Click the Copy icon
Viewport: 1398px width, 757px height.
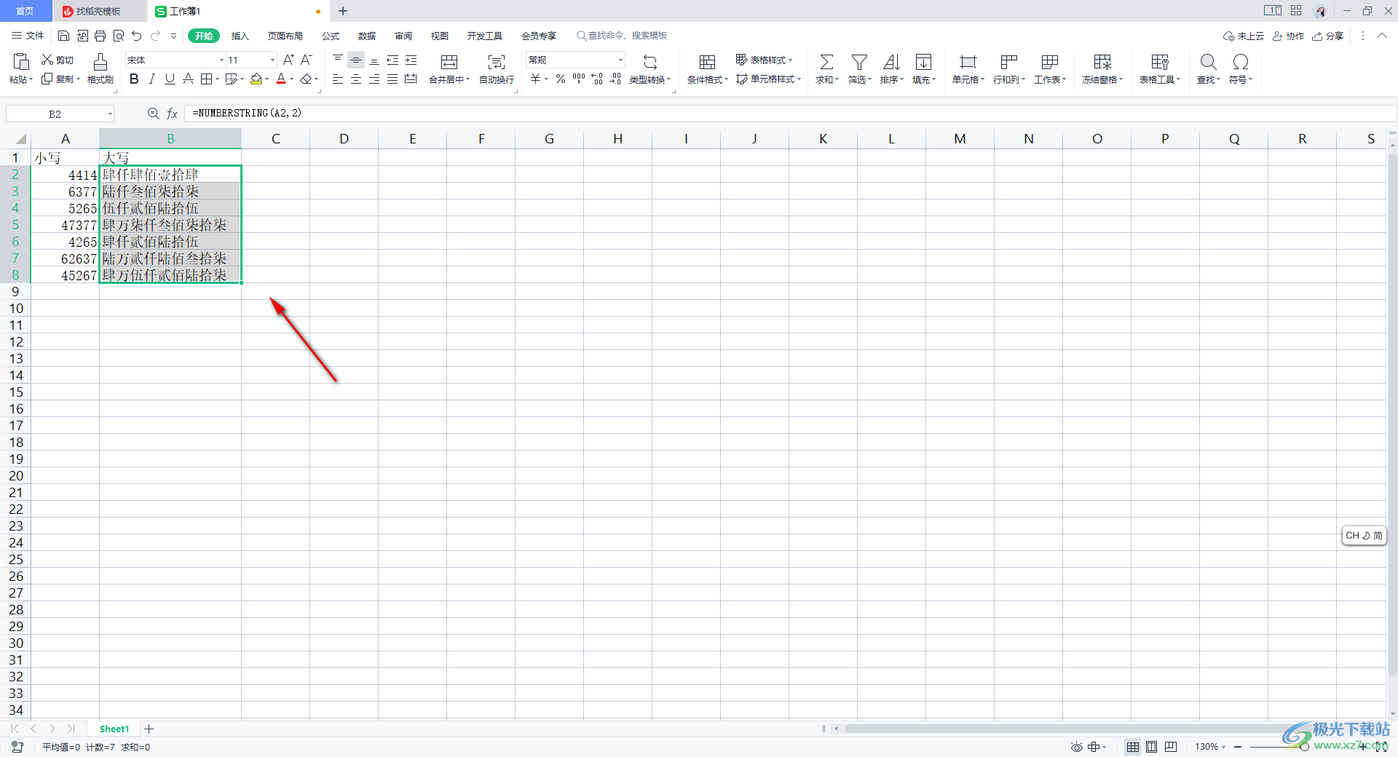47,79
